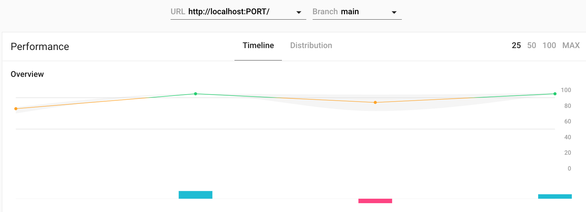
Task: Click the first teal delta bar
Action: (196, 195)
